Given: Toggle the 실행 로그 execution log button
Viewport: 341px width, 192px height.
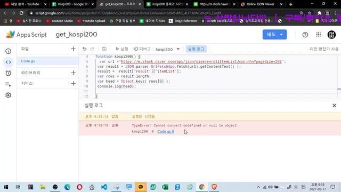Looking at the screenshot, I should coord(196,49).
